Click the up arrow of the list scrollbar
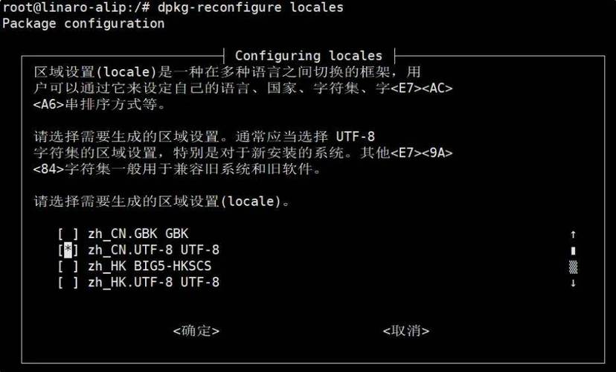This screenshot has width=616, height=372. click(x=573, y=234)
